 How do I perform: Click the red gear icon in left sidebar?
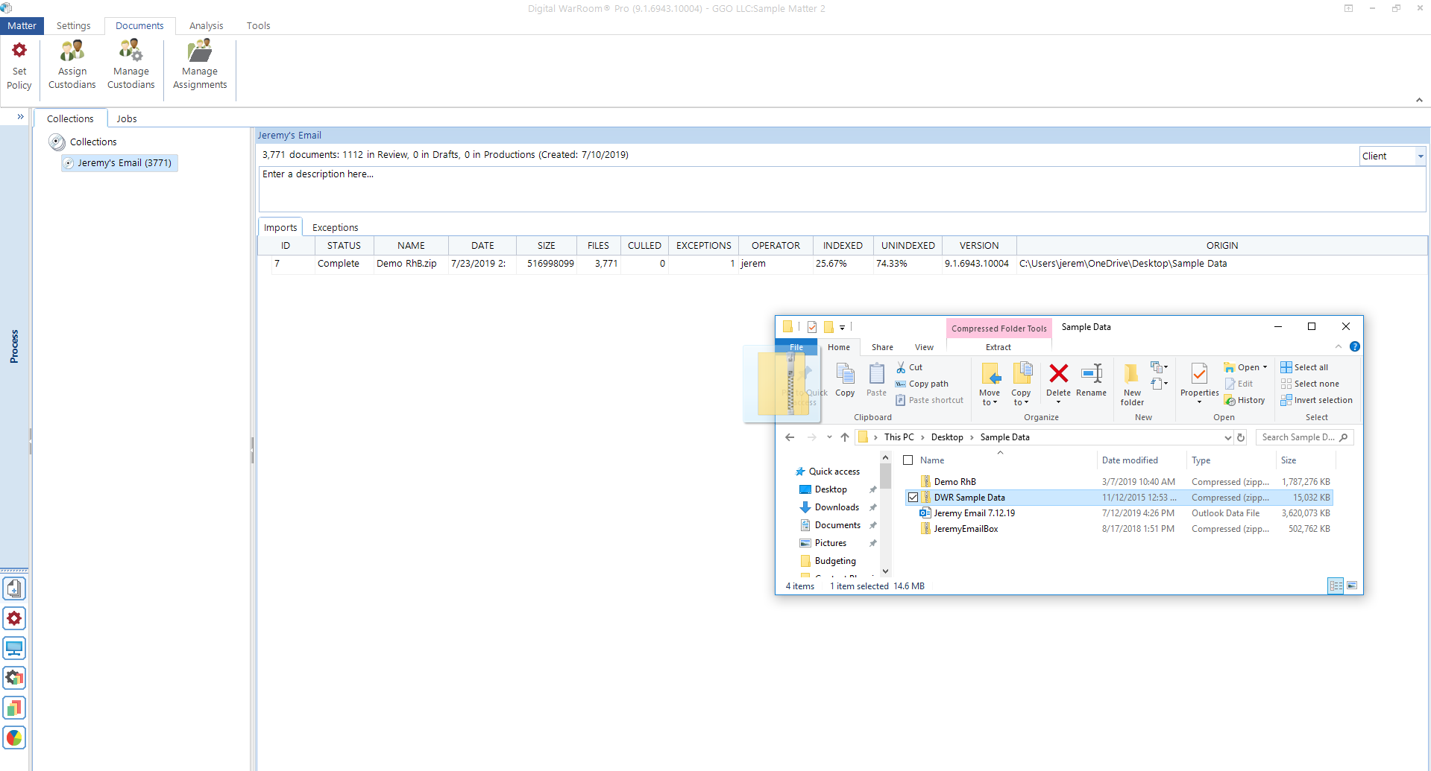(x=14, y=618)
